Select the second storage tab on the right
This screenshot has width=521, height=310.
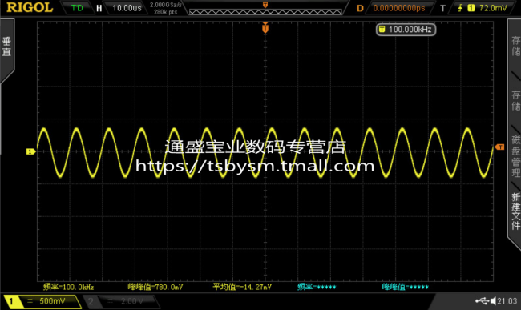pyautogui.click(x=515, y=101)
